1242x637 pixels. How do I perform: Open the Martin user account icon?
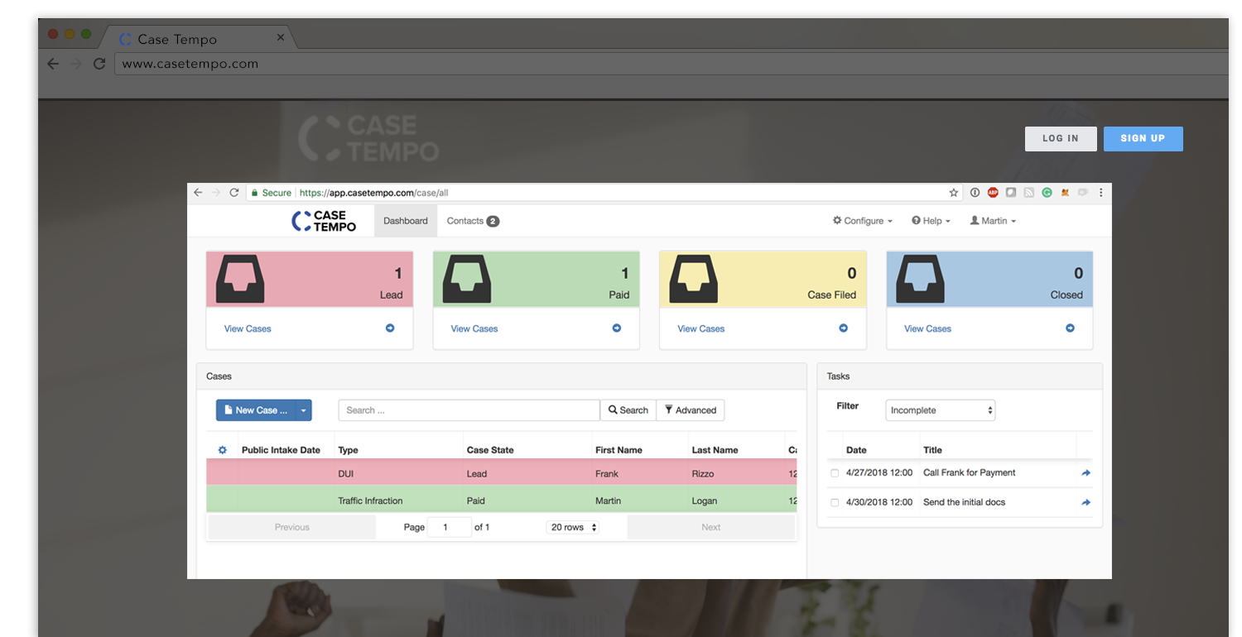pos(974,220)
